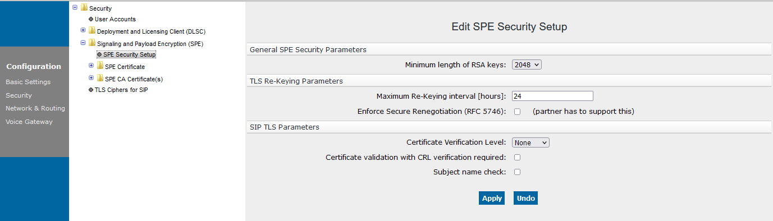Click bullet icon beside TLS Ciphers for SIP

point(91,90)
